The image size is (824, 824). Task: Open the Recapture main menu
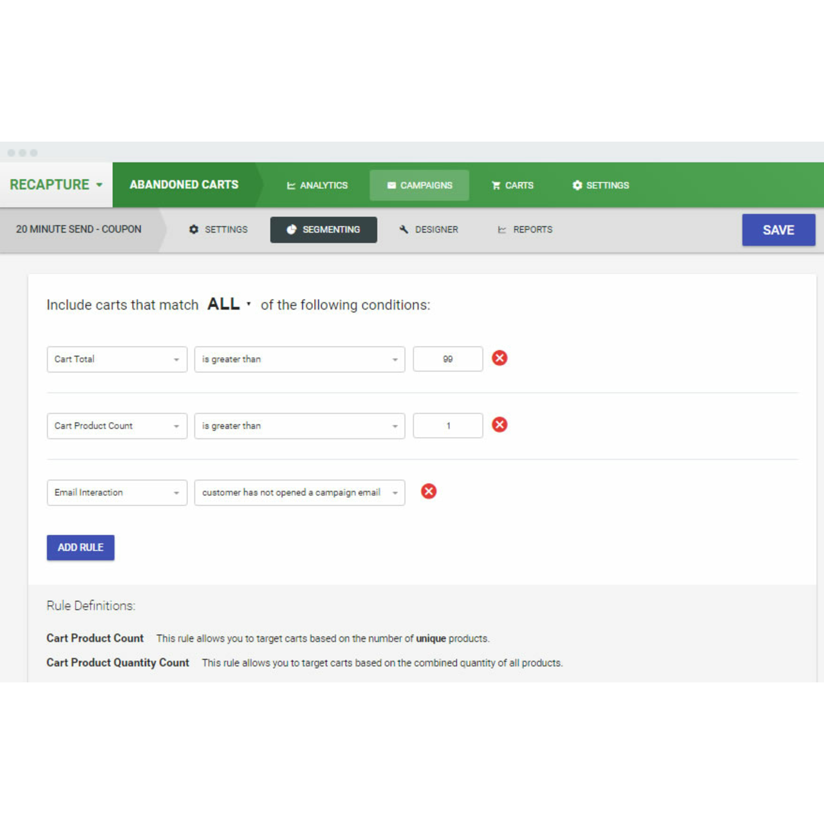click(55, 185)
